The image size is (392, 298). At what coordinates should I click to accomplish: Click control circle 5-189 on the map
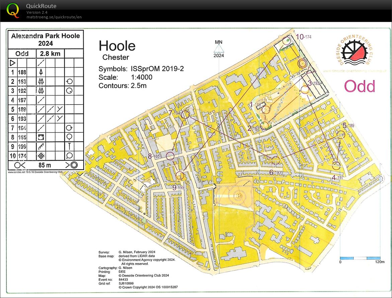[x=341, y=134]
